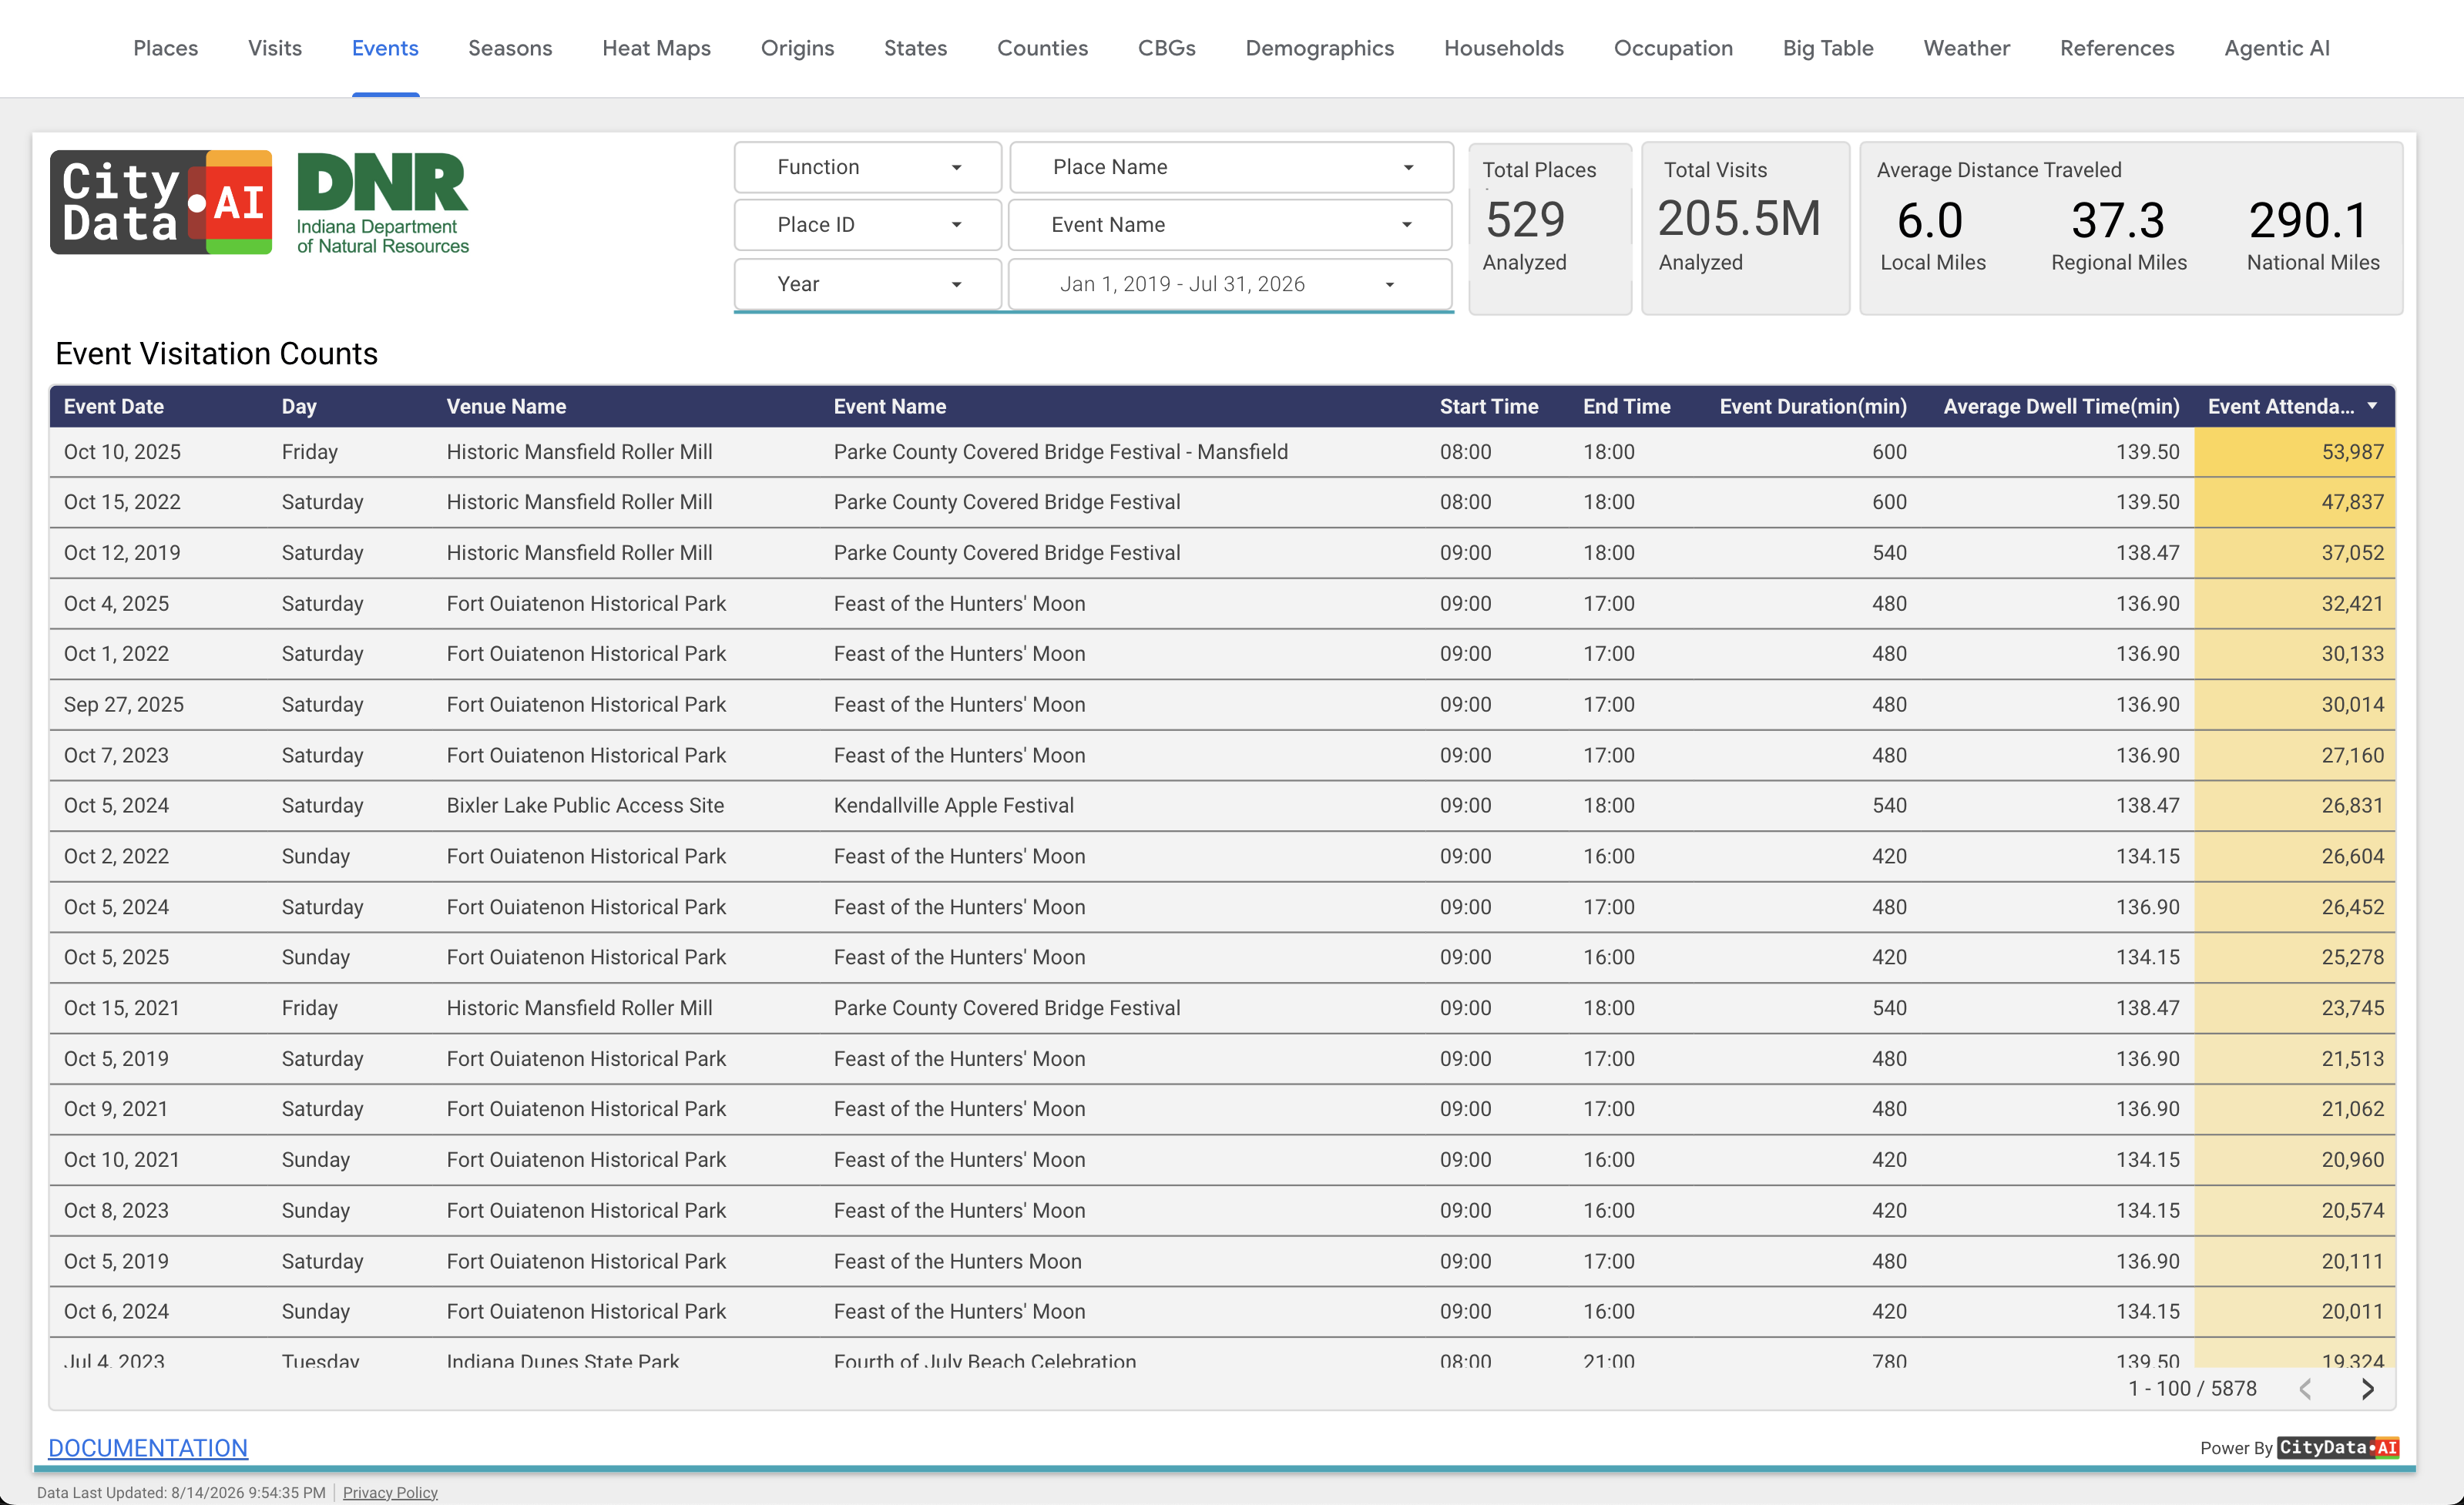Go to previous page of event table
This screenshot has height=1505, width=2464.
(2306, 1389)
